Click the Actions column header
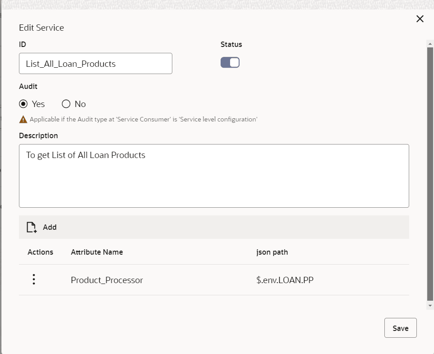434x354 pixels. click(x=41, y=252)
